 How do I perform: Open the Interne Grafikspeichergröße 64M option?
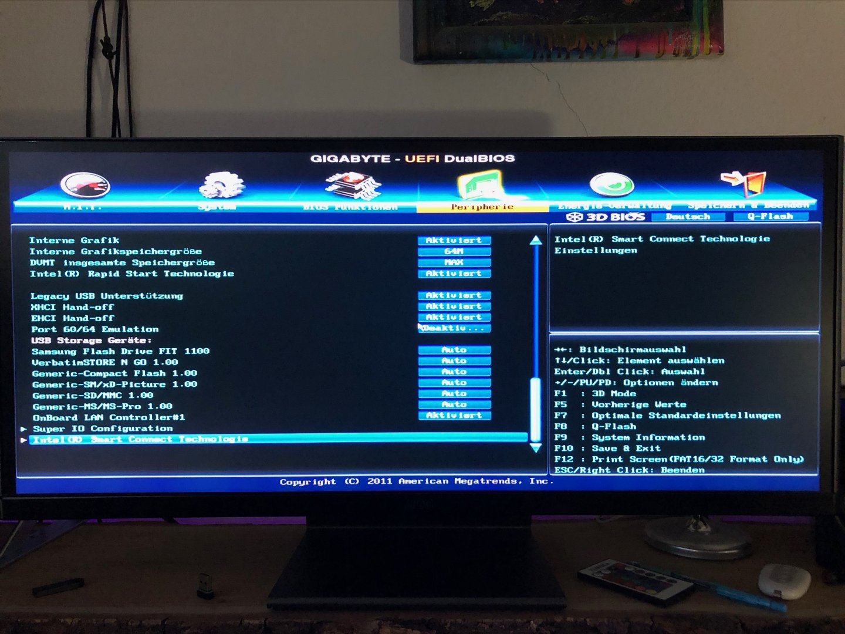[x=454, y=251]
